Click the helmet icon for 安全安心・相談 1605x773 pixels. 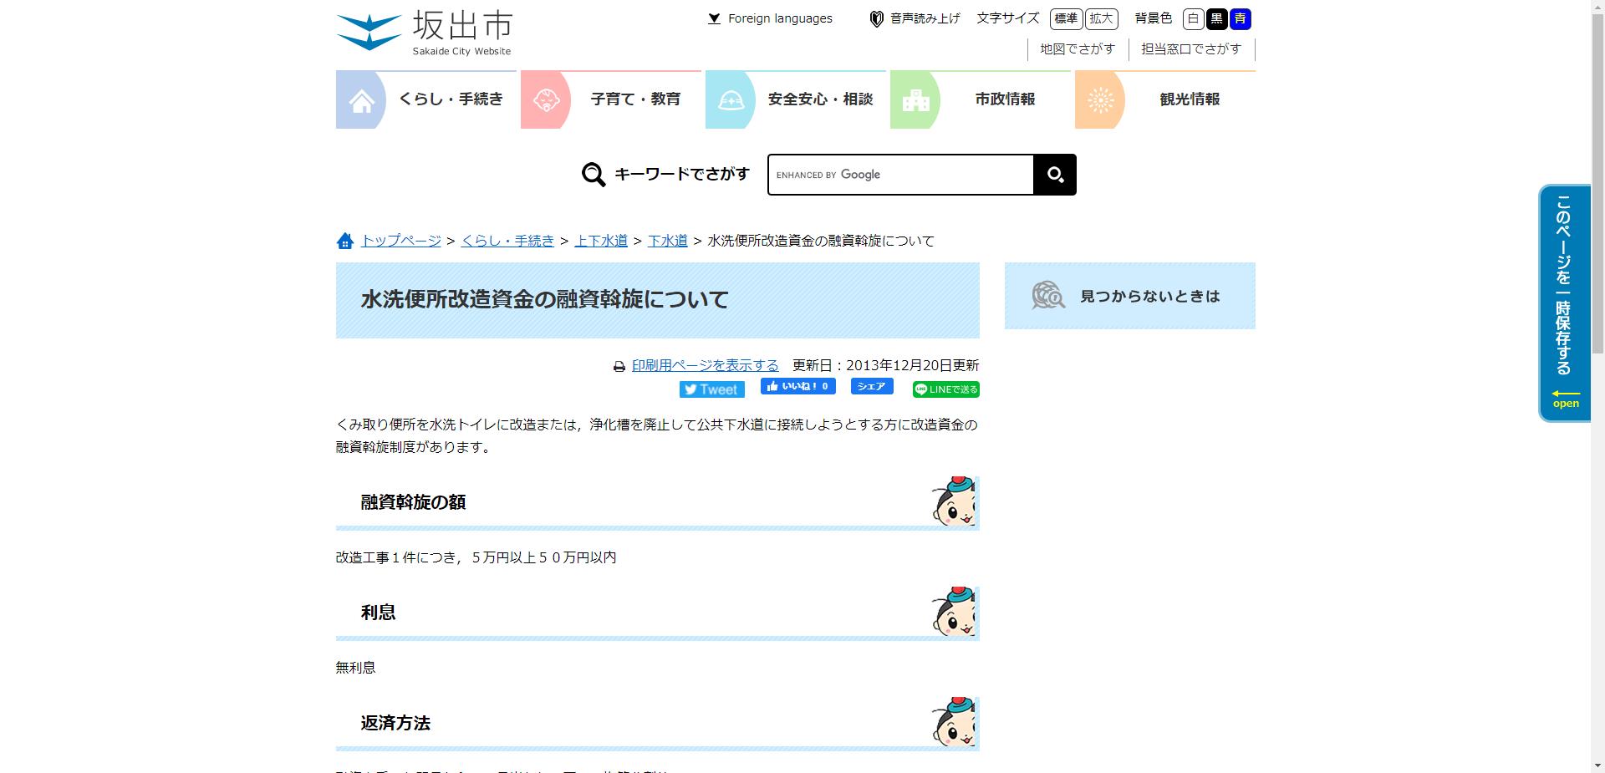pyautogui.click(x=731, y=99)
